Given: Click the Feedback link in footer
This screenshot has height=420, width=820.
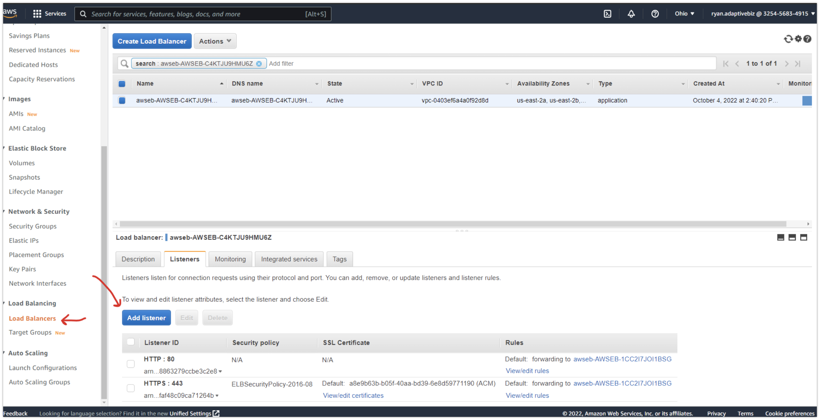Looking at the screenshot, I should [15, 413].
